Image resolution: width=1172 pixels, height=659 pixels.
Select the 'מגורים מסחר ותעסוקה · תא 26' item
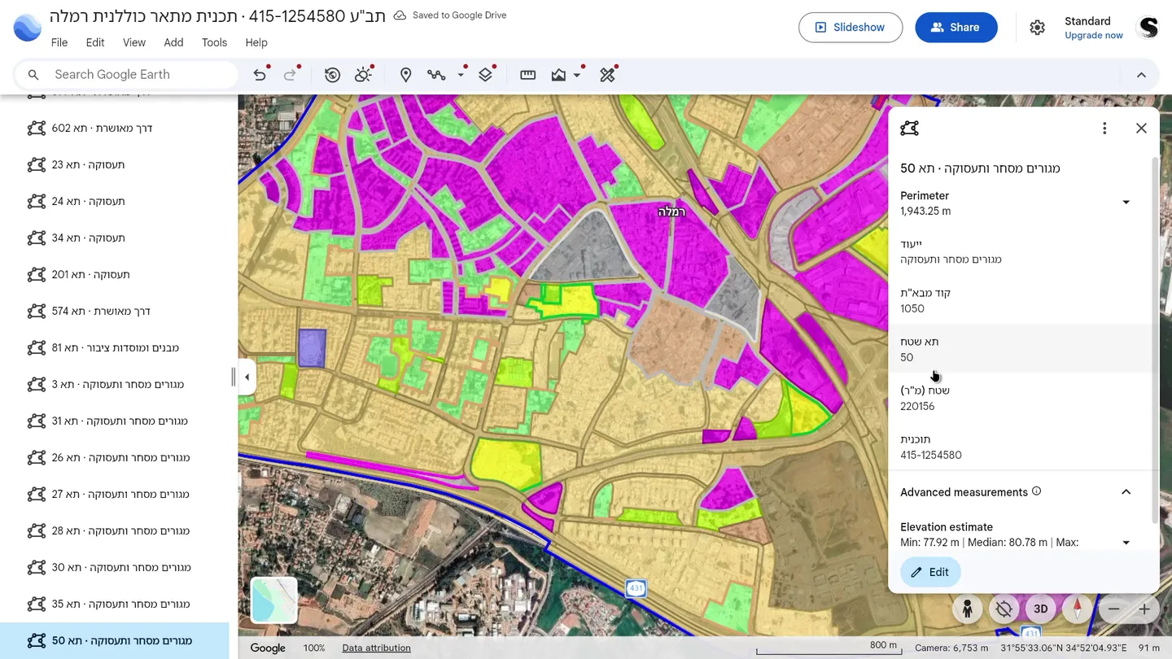click(115, 458)
